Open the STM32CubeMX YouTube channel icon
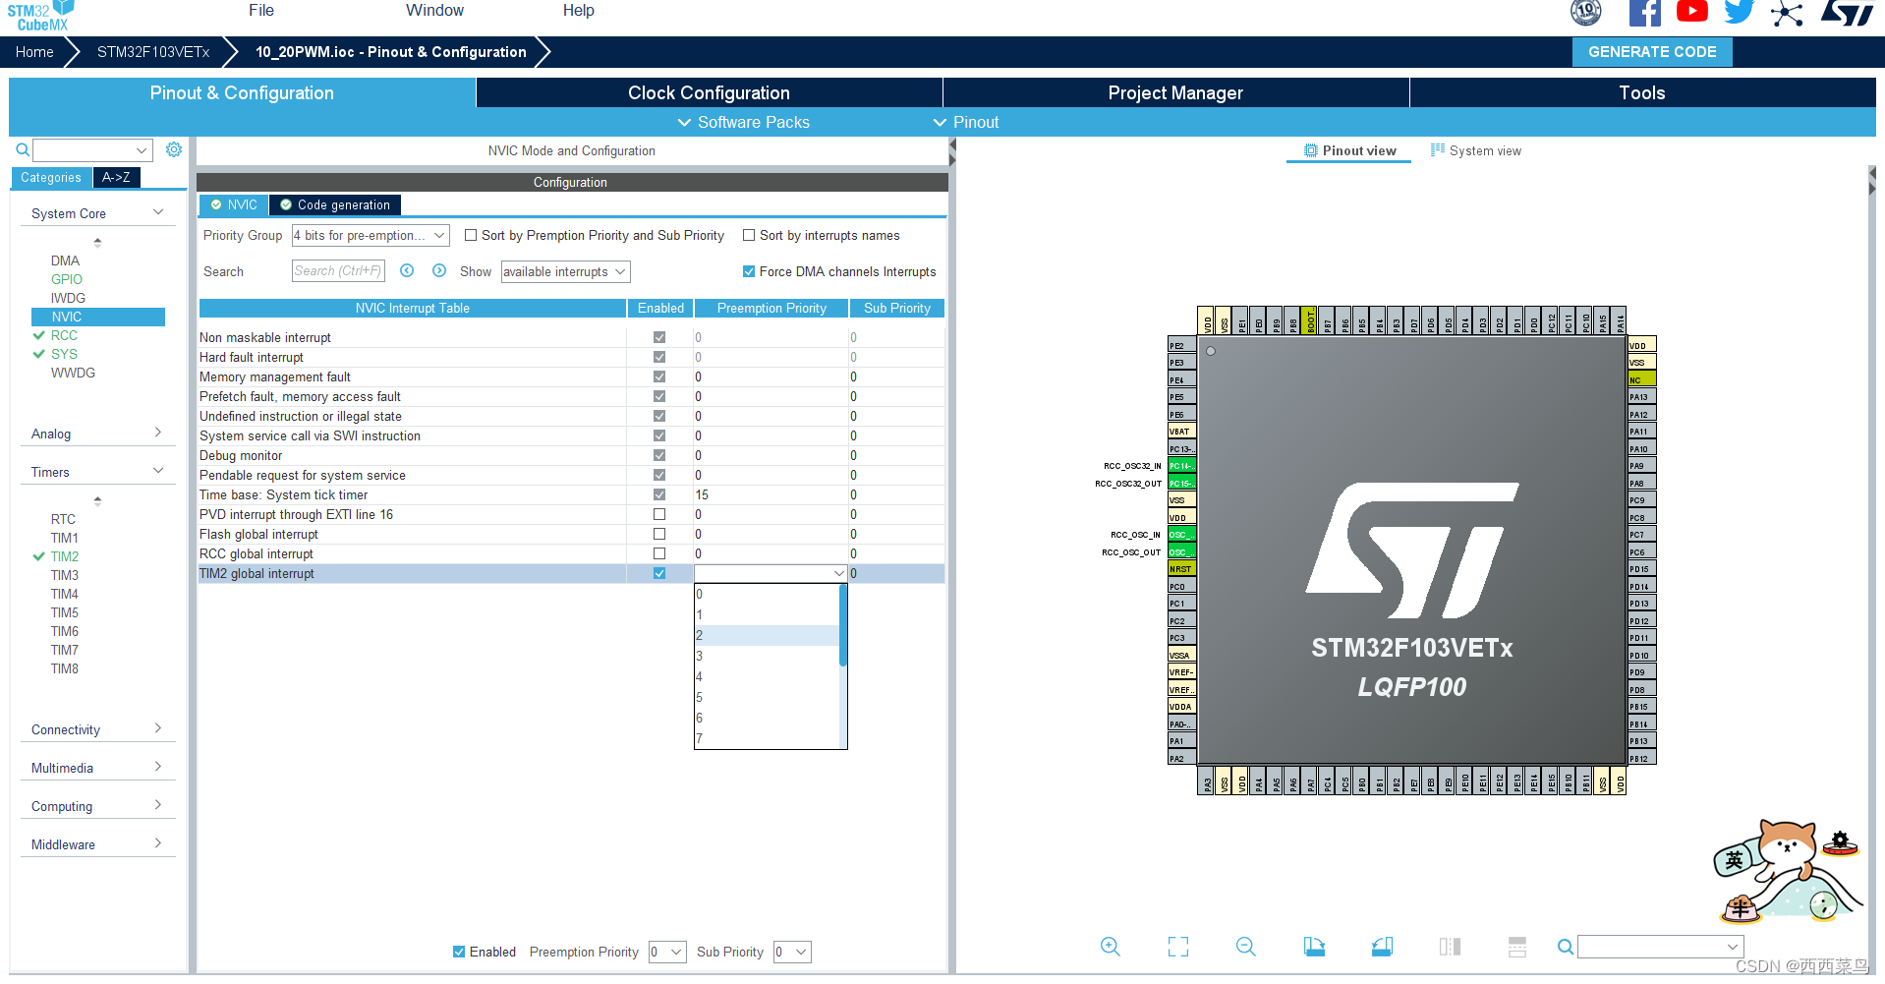 [x=1691, y=13]
